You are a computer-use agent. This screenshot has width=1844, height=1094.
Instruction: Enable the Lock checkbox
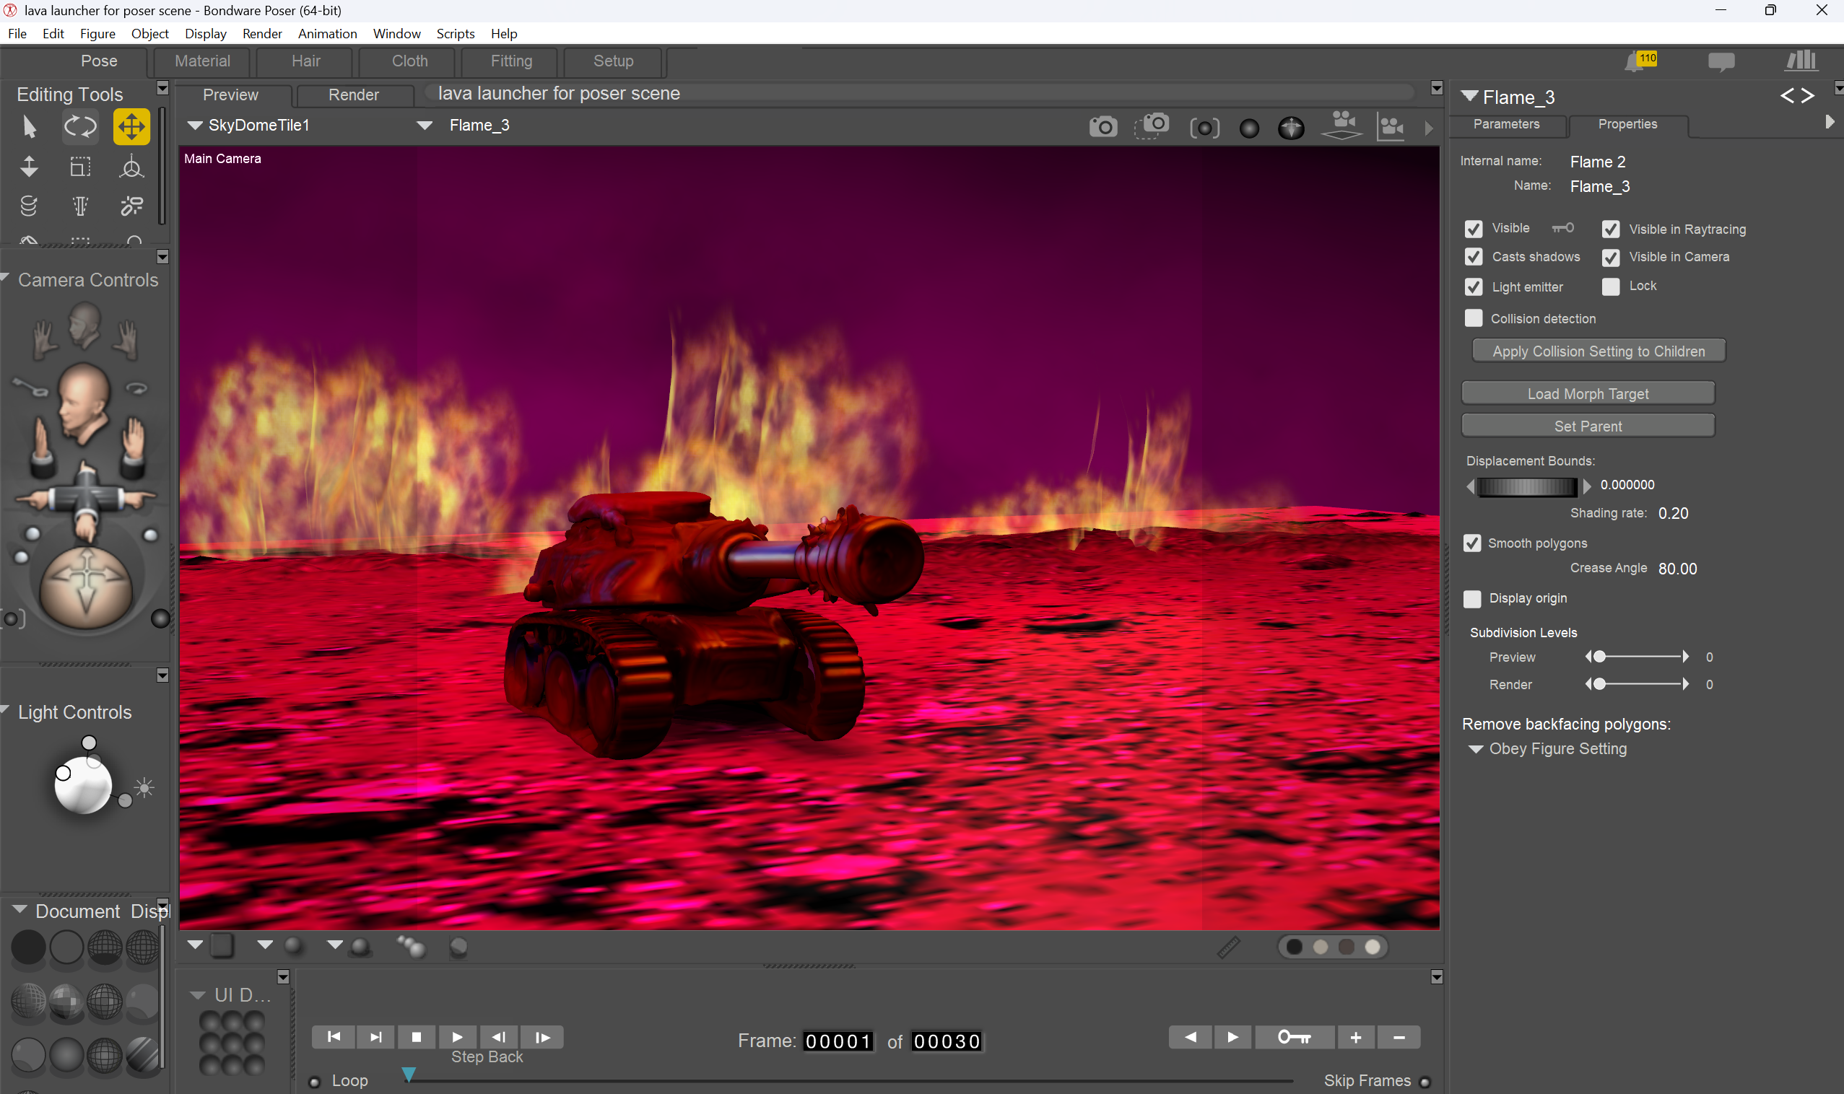(x=1610, y=286)
